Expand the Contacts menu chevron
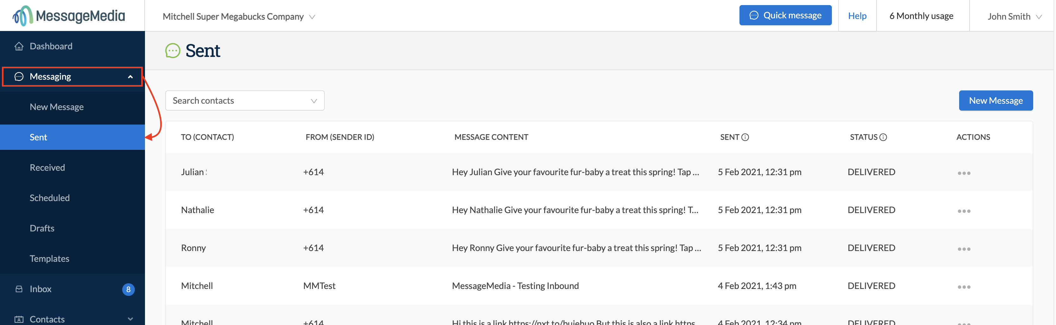Image resolution: width=1056 pixels, height=325 pixels. pyautogui.click(x=130, y=319)
